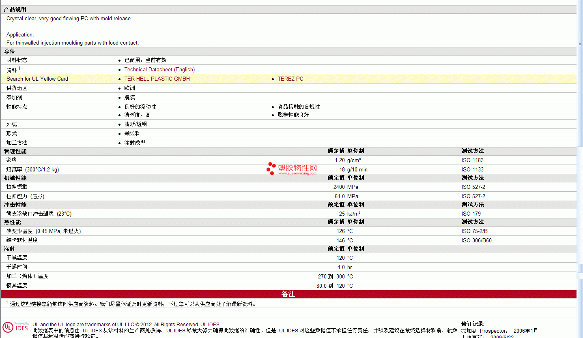Select the "Search for UL Yellow Card" label

[x=37, y=79]
